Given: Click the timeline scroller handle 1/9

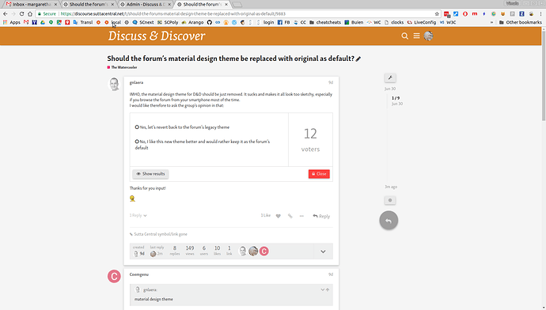Looking at the screenshot, I should point(396,100).
